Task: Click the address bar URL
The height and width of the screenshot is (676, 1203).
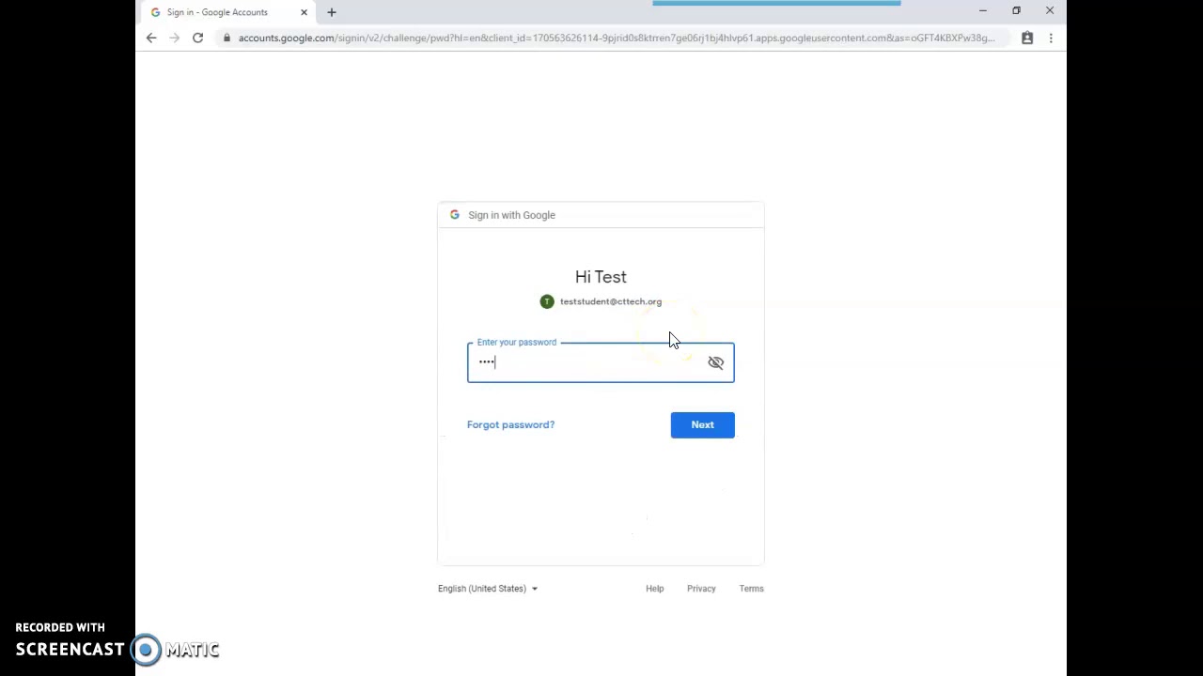Action: tap(616, 38)
